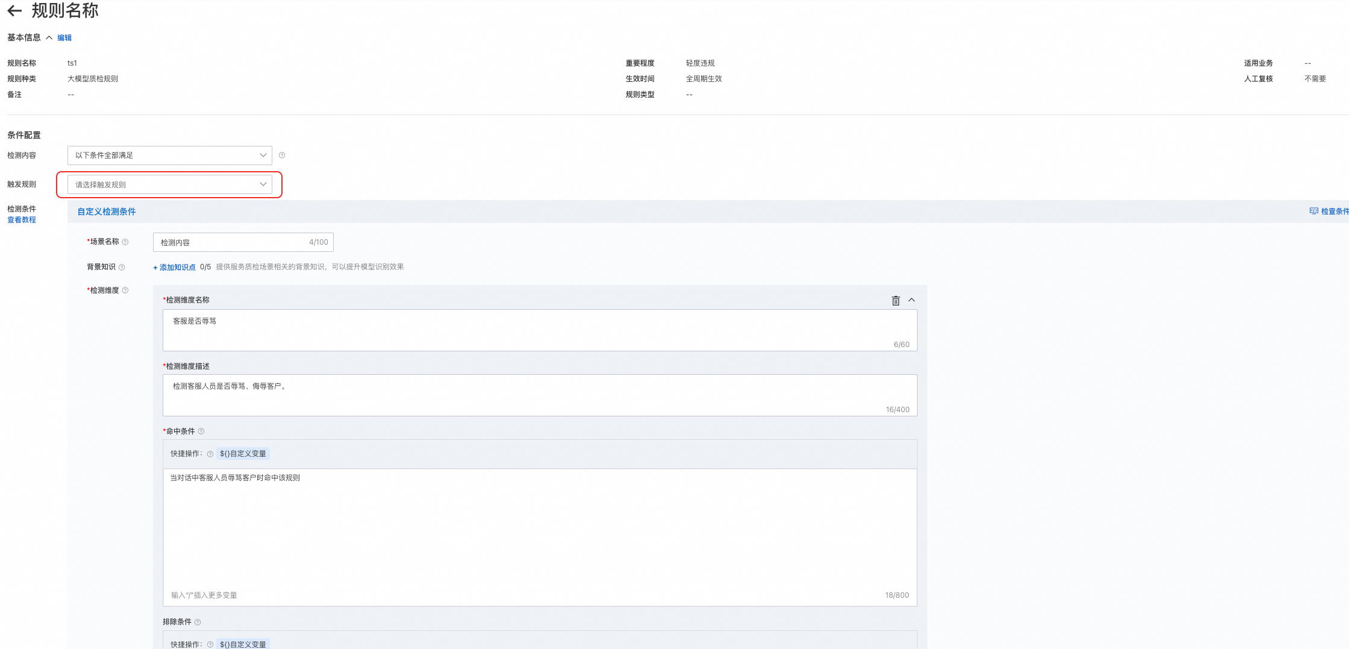Click the 全周期生效 effective time value
The width and height of the screenshot is (1349, 649).
click(x=704, y=79)
